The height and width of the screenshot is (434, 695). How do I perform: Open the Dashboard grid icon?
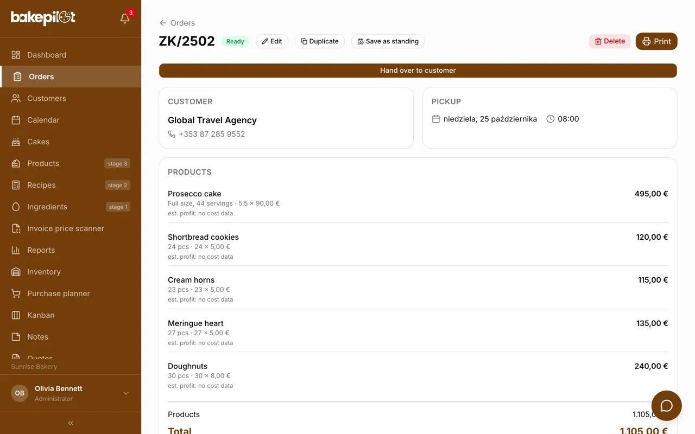16,55
